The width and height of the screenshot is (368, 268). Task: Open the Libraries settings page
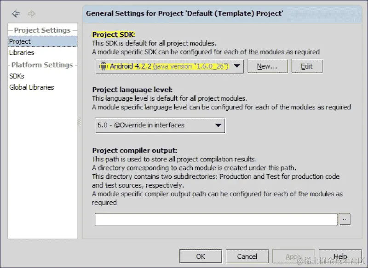(22, 52)
